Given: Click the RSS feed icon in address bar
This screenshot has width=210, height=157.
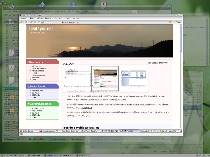Looking at the screenshot, I should click(x=170, y=22).
